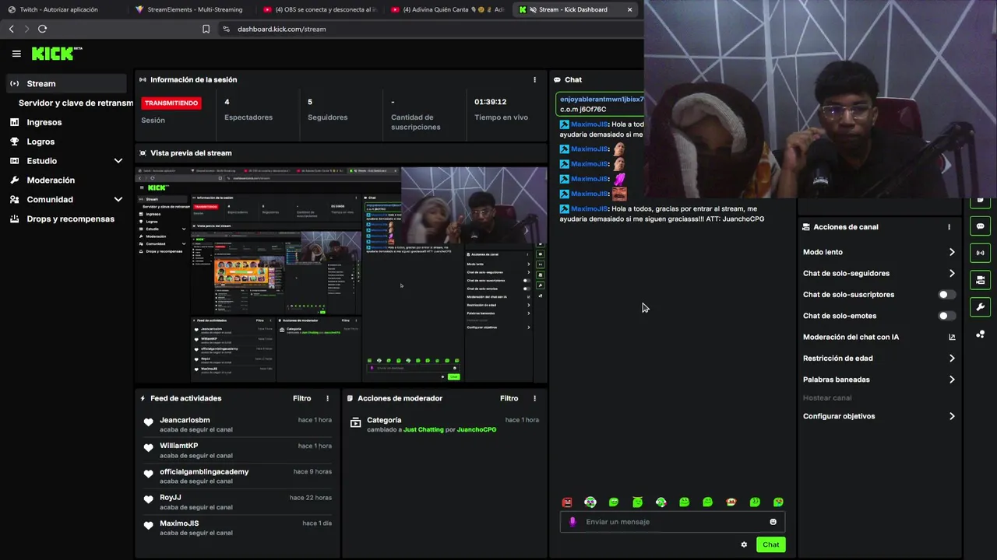Open chat settings gear icon
Image resolution: width=997 pixels, height=560 pixels.
coord(744,544)
